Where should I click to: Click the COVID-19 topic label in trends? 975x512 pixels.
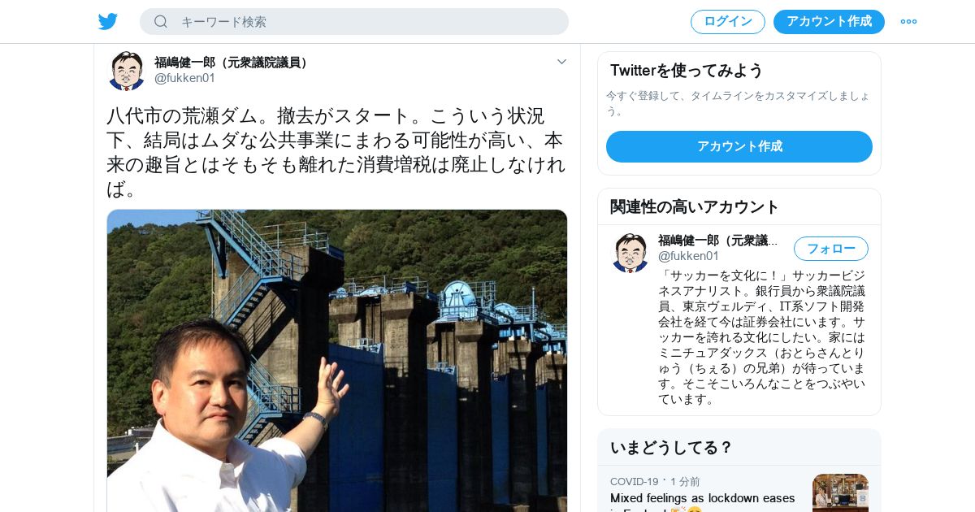coord(635,482)
